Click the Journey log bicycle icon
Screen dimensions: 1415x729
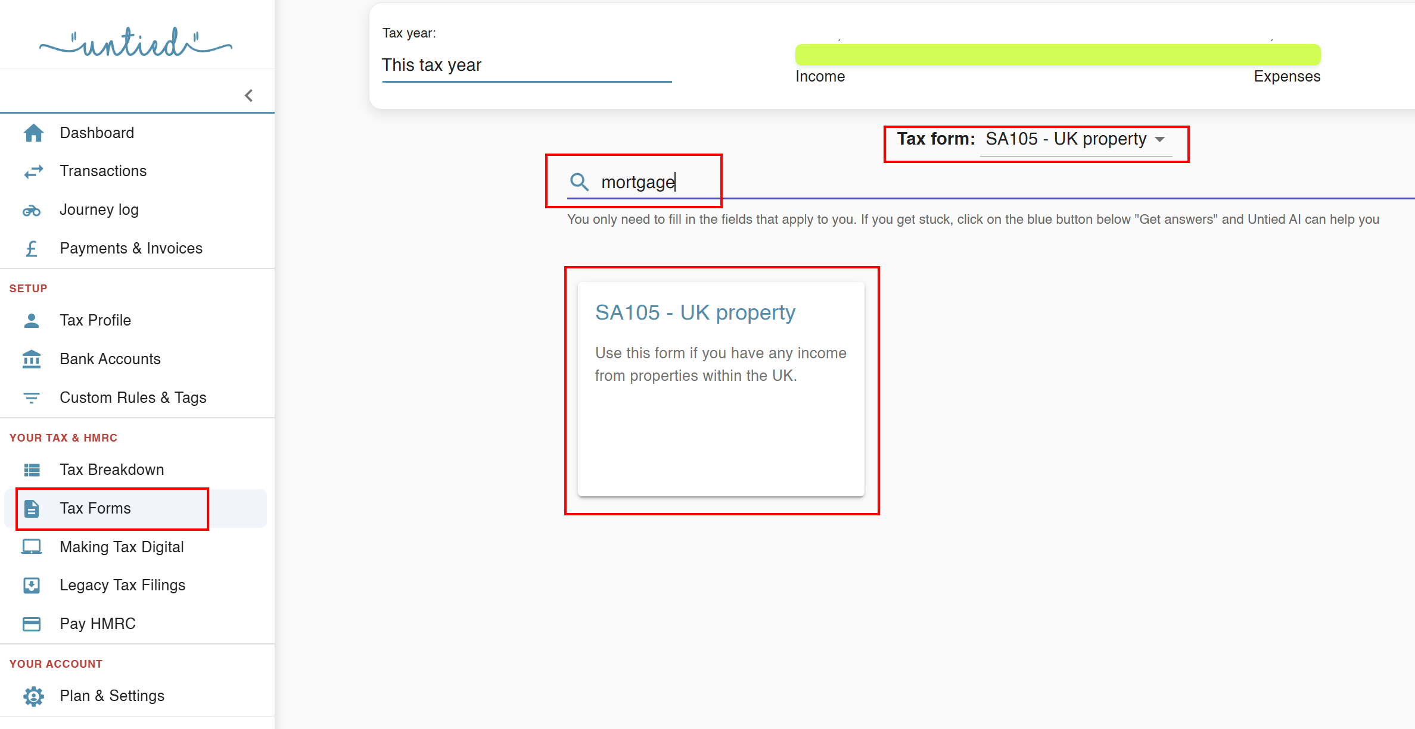(x=32, y=210)
